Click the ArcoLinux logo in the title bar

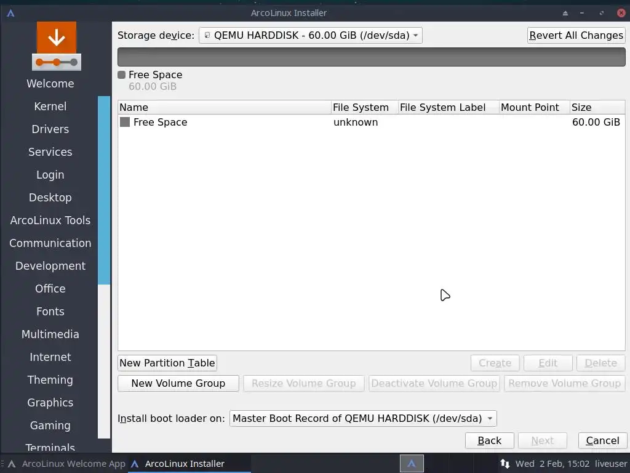coord(11,13)
